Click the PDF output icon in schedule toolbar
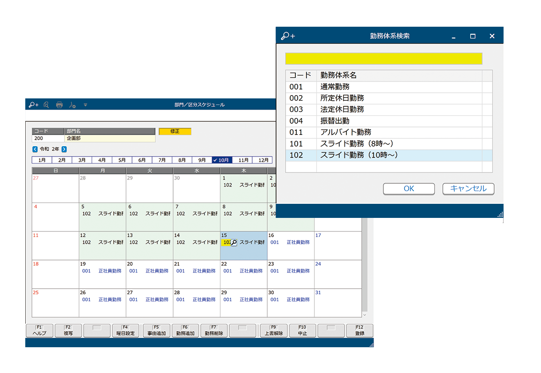 tap(72, 104)
